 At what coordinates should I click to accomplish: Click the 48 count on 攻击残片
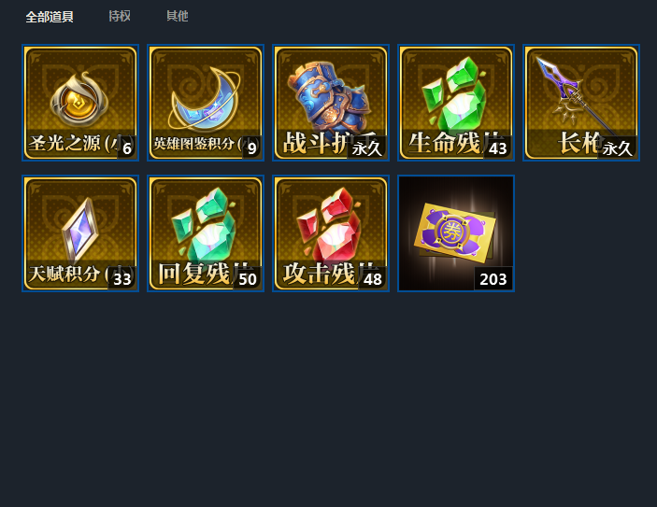(373, 278)
